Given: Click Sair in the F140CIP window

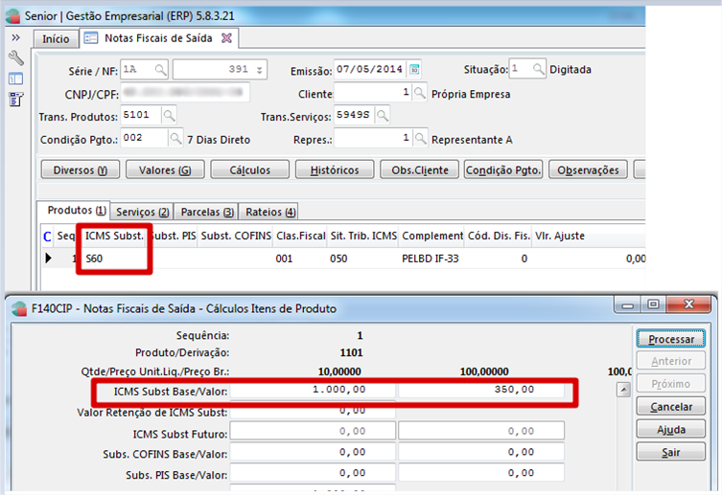Looking at the screenshot, I should (x=671, y=452).
